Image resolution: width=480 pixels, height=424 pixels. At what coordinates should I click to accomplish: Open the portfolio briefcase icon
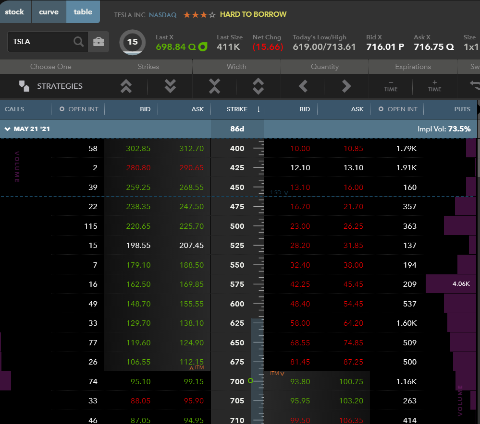coord(98,42)
